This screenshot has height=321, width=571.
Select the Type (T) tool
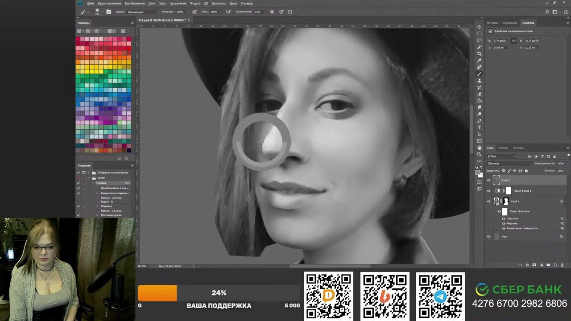[480, 128]
